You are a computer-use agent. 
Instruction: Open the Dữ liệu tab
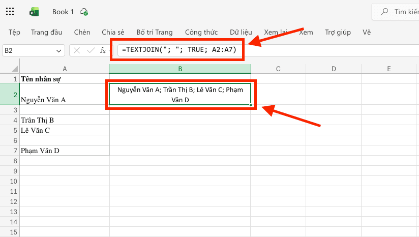tap(241, 33)
